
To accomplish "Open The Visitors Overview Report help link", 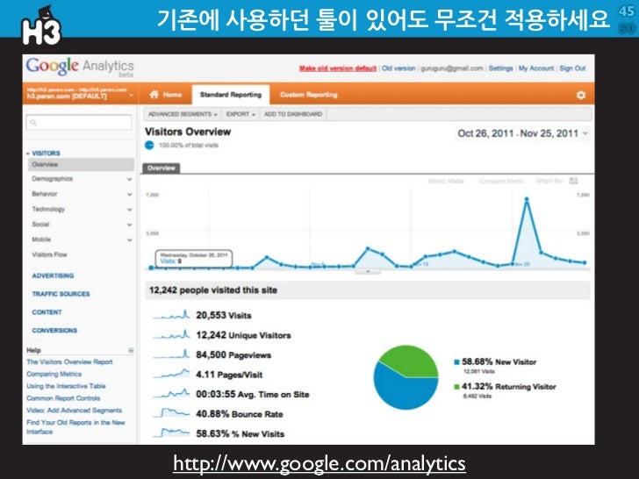I will pyautogui.click(x=69, y=362).
